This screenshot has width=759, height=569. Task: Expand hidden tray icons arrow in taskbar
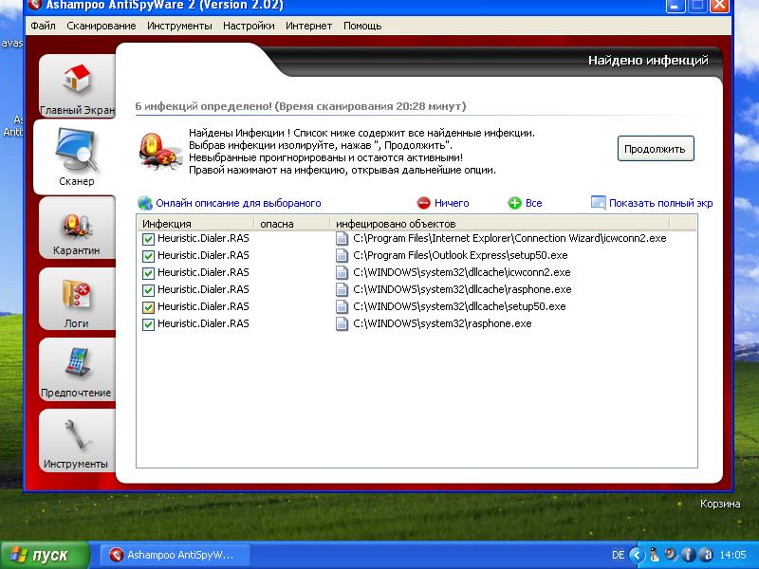pyautogui.click(x=637, y=555)
